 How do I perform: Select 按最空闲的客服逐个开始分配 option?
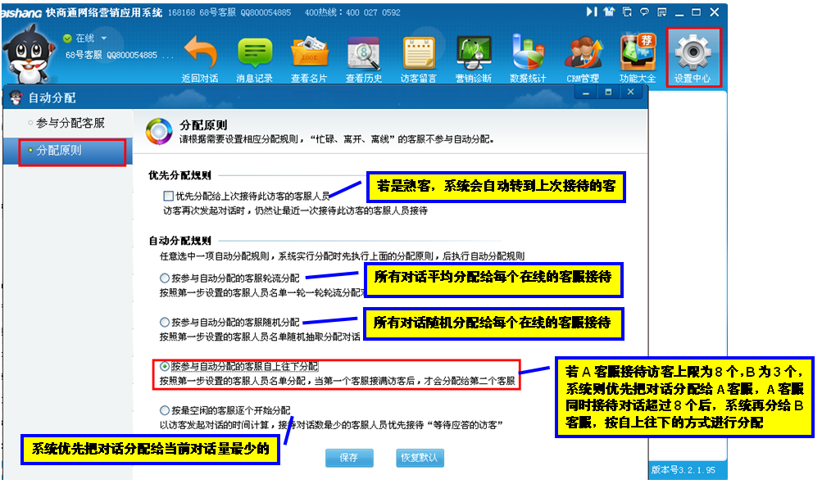click(x=165, y=409)
